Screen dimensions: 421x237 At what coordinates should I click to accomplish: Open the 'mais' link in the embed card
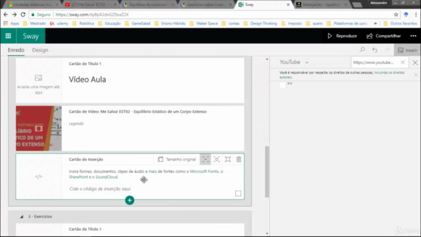point(153,171)
